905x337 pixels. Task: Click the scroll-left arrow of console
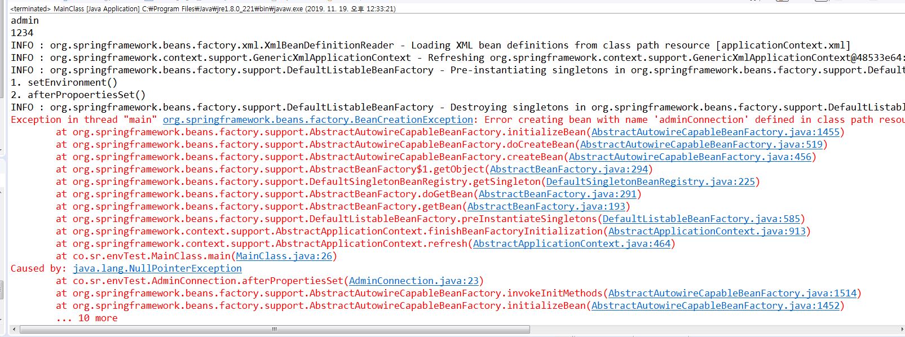(14, 329)
